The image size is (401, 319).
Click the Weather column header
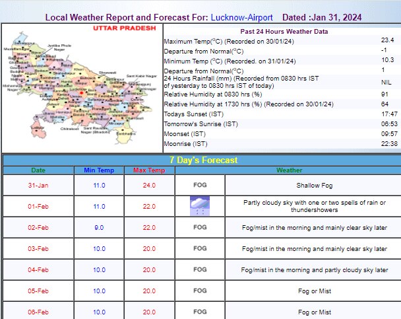289,170
